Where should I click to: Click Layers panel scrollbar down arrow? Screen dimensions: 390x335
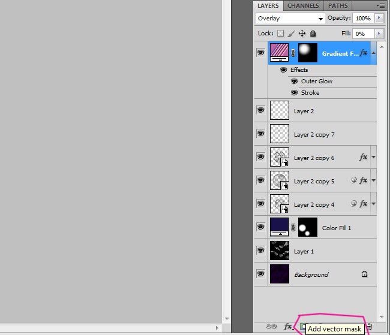pyautogui.click(x=382, y=317)
